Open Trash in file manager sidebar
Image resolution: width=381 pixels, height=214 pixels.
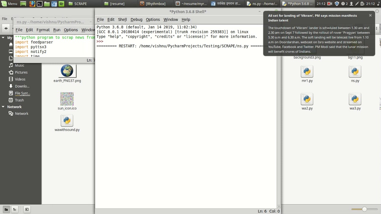click(x=19, y=100)
